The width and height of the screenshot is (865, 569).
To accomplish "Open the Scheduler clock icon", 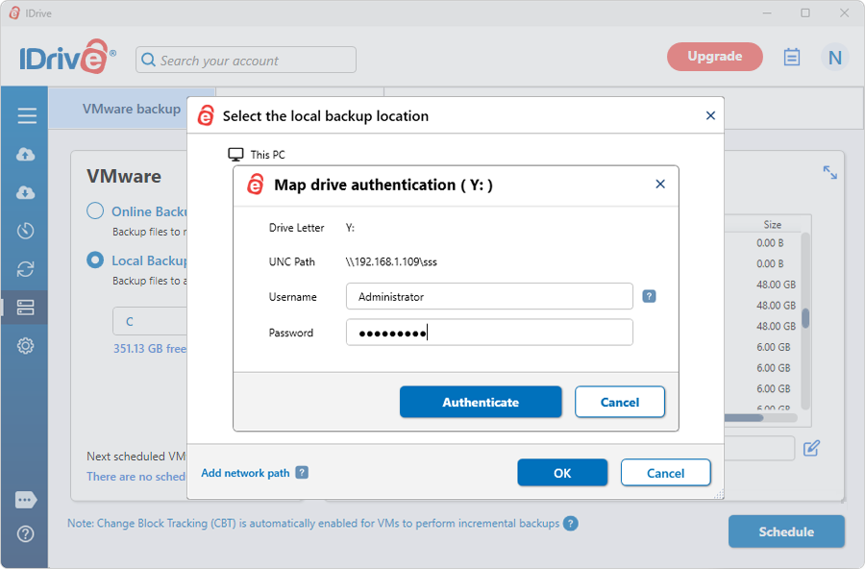I will point(26,231).
